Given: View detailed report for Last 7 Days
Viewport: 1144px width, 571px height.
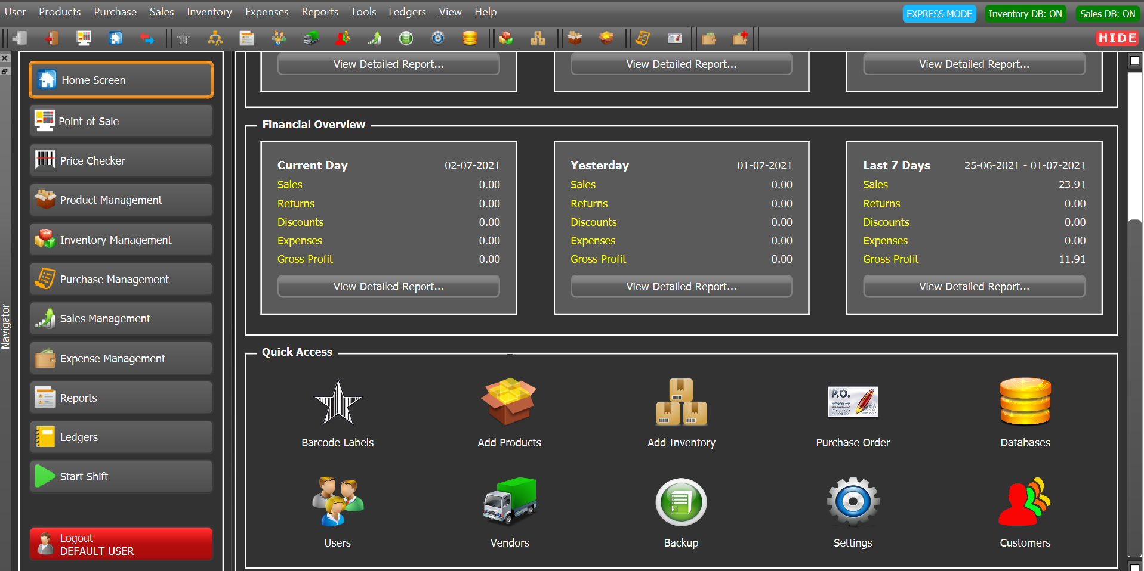Looking at the screenshot, I should click(x=974, y=286).
